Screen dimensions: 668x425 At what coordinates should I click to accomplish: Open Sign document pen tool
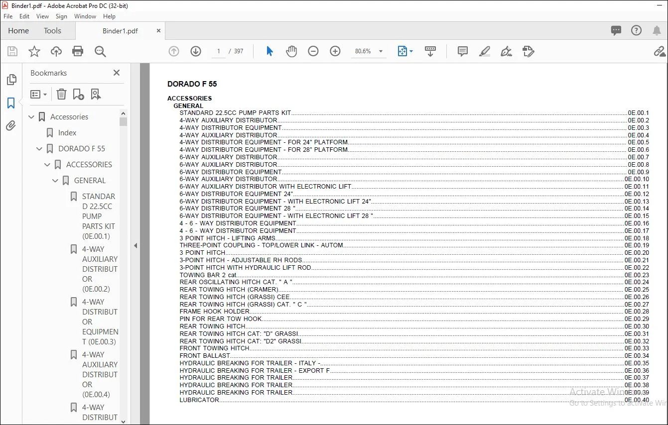506,51
